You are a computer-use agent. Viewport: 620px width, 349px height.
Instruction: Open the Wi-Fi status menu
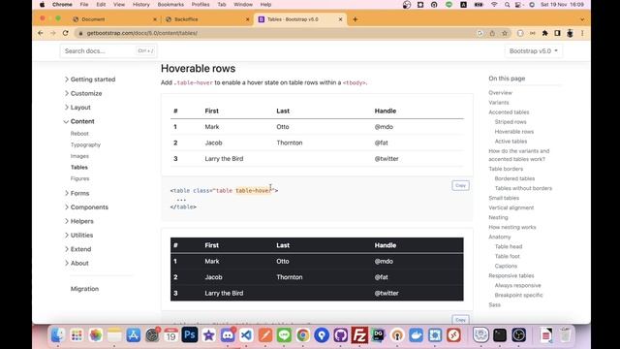(x=494, y=5)
